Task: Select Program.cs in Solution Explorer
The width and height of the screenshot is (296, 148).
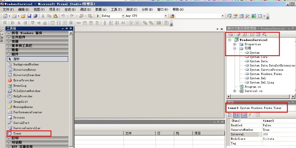Action: click(253, 87)
